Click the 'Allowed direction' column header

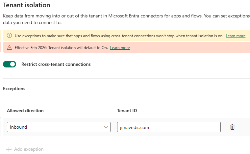[25, 111]
